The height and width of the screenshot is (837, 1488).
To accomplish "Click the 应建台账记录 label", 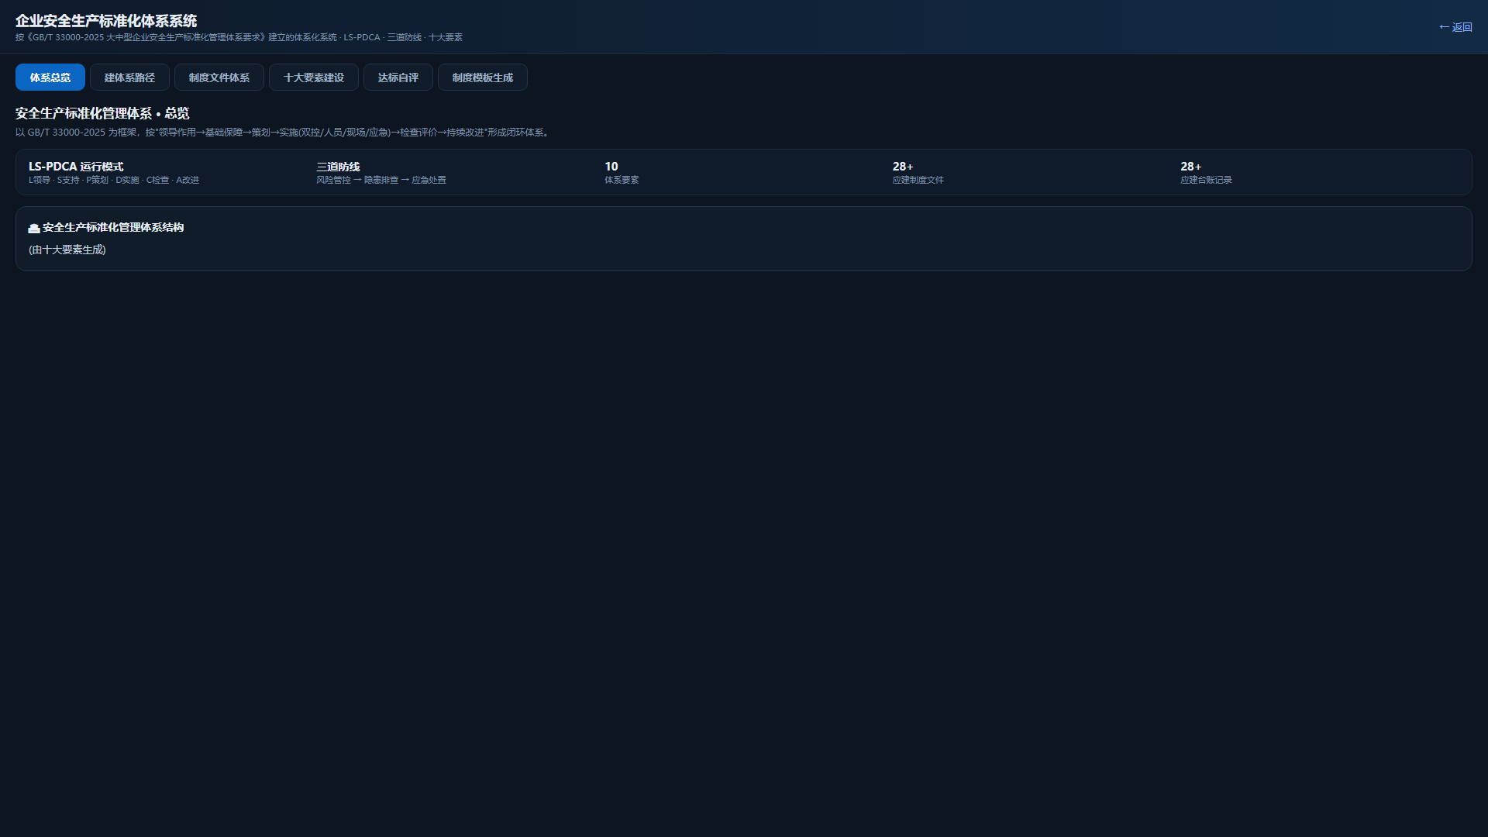I will [x=1206, y=180].
